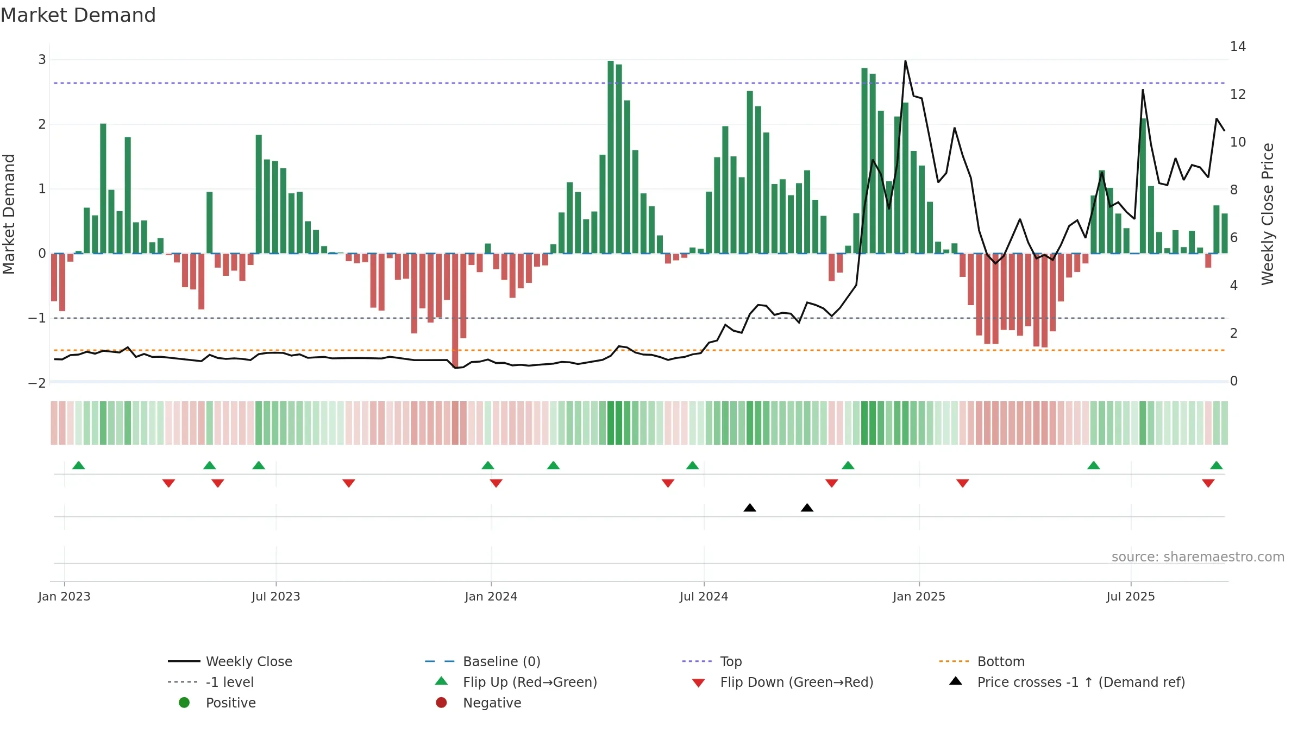Click Price crosses -1 legend entry
The image size is (1304, 733).
(1067, 682)
